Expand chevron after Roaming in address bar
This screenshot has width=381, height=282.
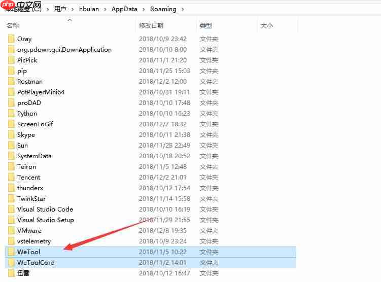click(183, 10)
